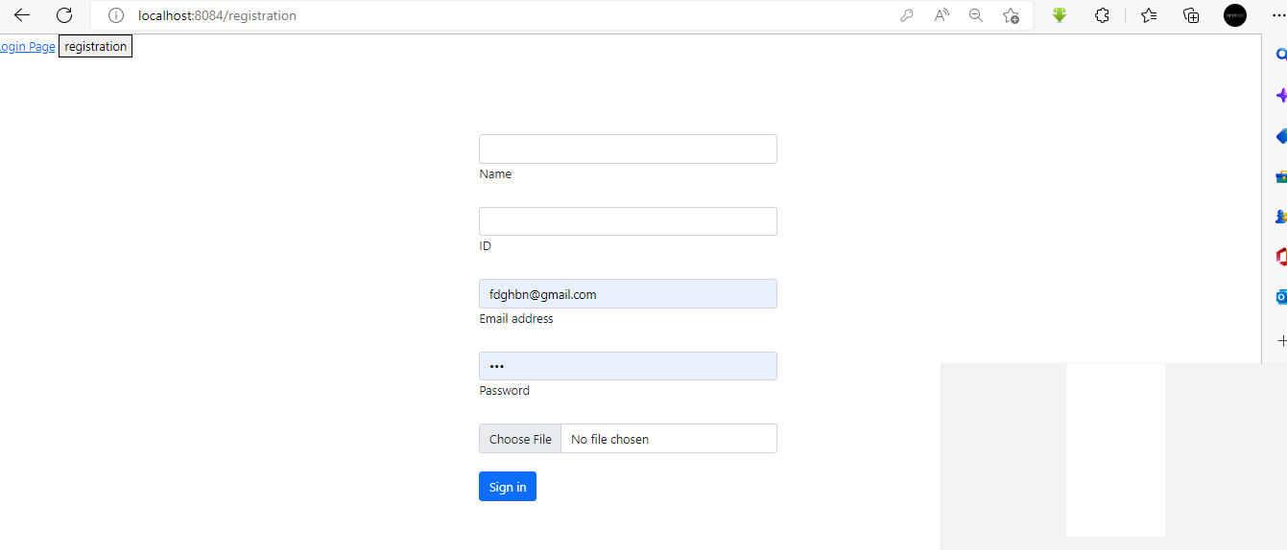Click the browser back arrow
The width and height of the screenshot is (1287, 550).
[22, 15]
